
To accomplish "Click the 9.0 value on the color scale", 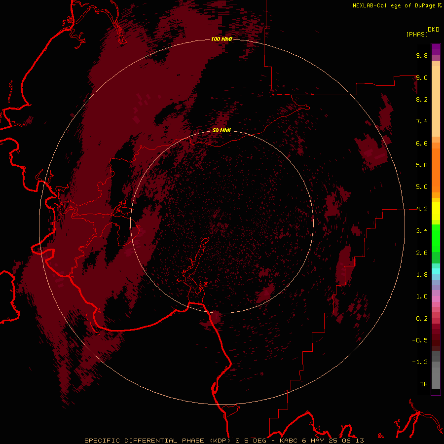I will tap(422, 77).
